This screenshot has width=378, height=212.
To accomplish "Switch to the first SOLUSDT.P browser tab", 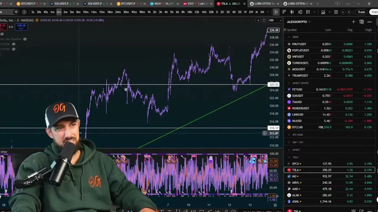I will pyautogui.click(x=65, y=4).
